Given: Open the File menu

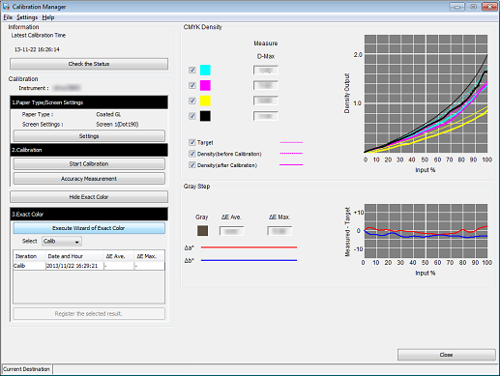Looking at the screenshot, I should tap(8, 17).
